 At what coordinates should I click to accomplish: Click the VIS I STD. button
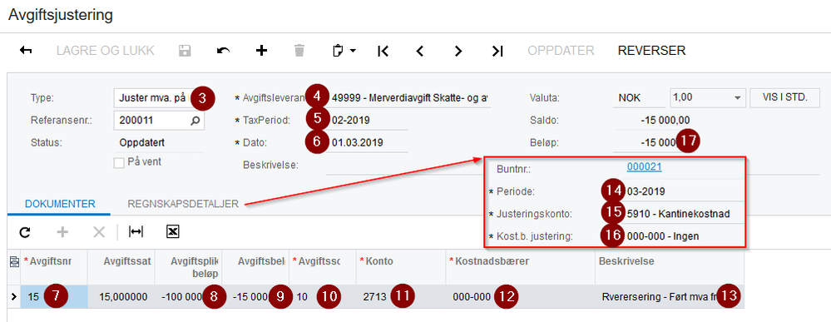[x=785, y=98]
